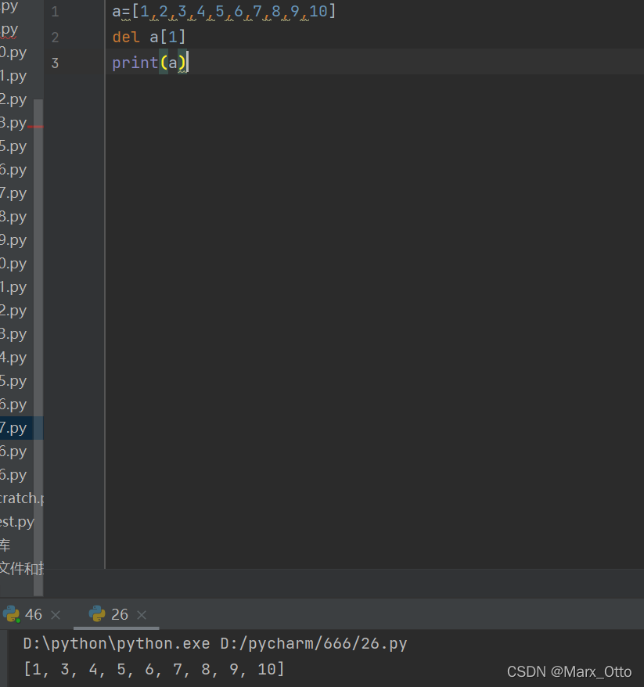Close the 46 run tab
Screen dimensions: 644x687
tap(56, 615)
